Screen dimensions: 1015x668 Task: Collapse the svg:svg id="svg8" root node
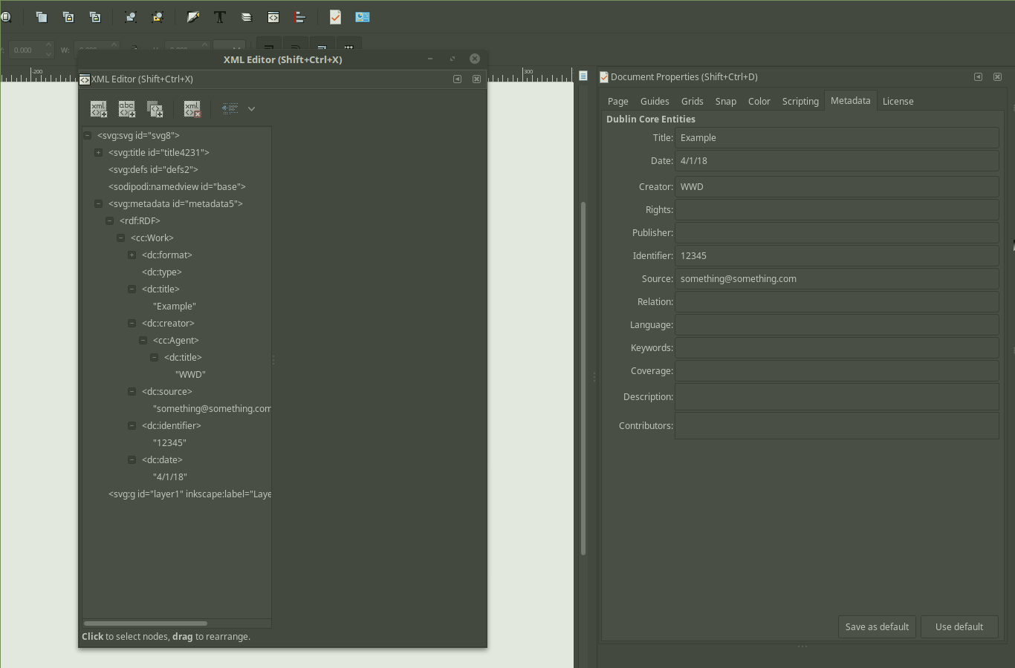click(x=88, y=135)
